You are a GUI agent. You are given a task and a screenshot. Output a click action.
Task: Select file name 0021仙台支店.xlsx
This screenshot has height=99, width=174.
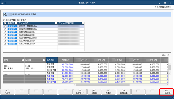pos(27,35)
